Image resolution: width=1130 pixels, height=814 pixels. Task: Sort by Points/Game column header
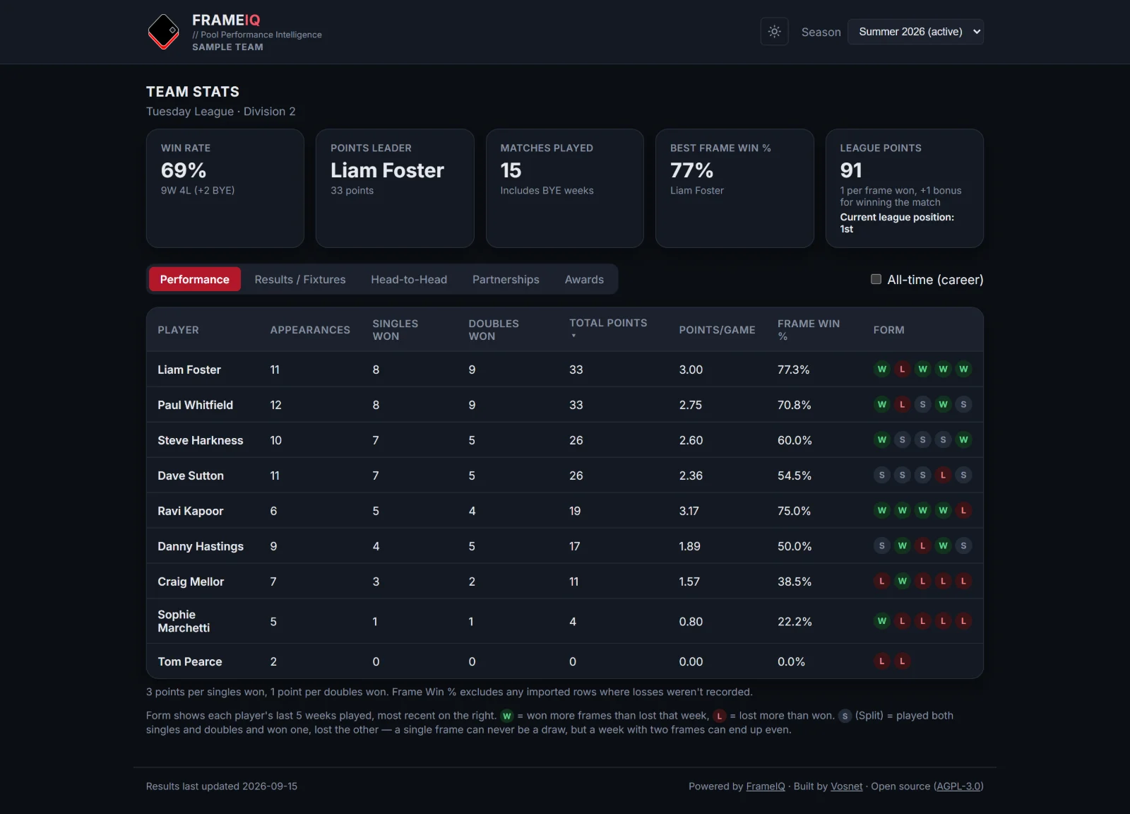point(717,330)
